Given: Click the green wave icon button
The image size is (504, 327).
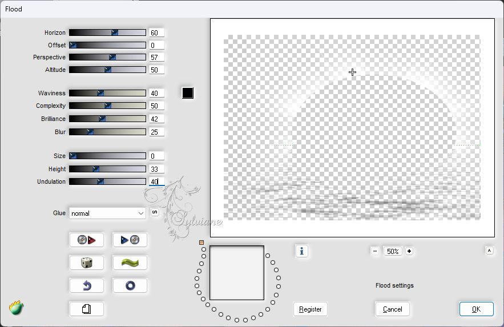Looking at the screenshot, I should (x=130, y=263).
